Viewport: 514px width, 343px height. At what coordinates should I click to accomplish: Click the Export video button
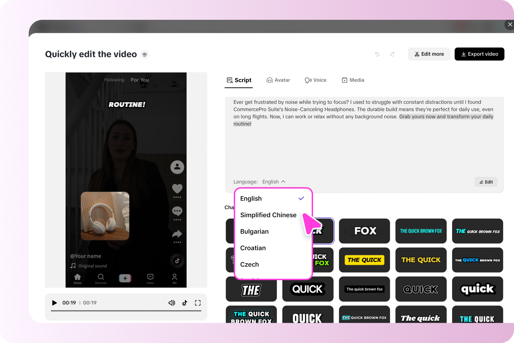[x=479, y=54]
